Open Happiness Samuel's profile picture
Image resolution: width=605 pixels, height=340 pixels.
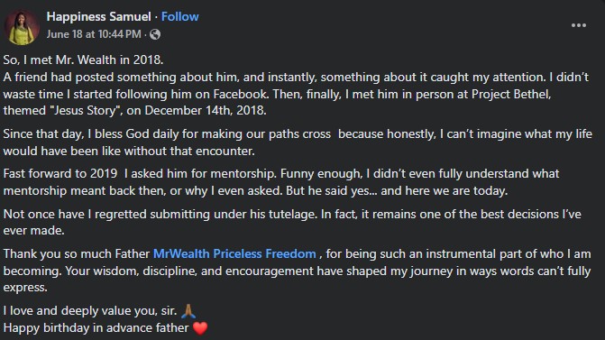point(22,27)
